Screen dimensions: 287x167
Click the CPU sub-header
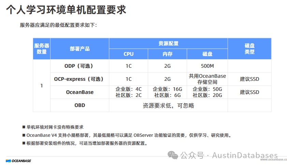(129, 54)
